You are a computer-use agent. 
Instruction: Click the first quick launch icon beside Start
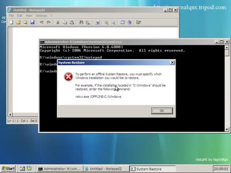coord(23,169)
